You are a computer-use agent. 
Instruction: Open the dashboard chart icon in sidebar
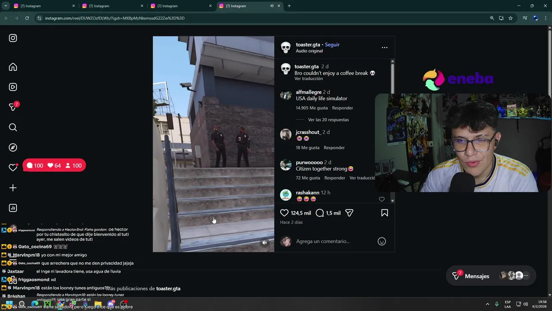(13, 208)
